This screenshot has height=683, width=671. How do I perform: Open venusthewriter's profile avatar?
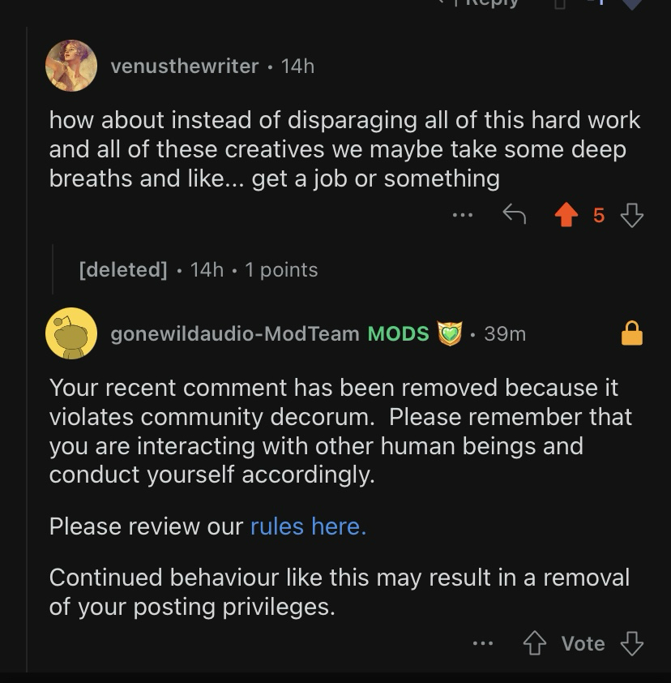tap(71, 66)
